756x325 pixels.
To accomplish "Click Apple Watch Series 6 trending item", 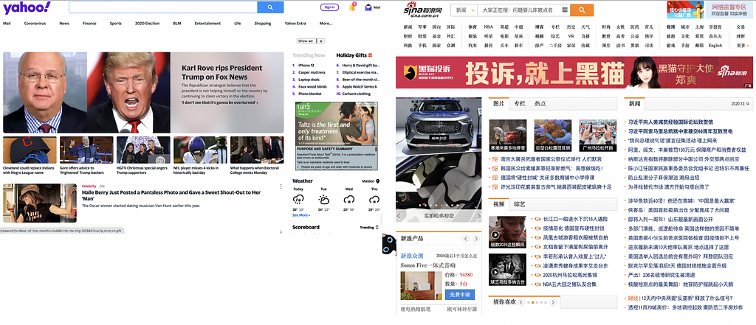I will 360,87.
